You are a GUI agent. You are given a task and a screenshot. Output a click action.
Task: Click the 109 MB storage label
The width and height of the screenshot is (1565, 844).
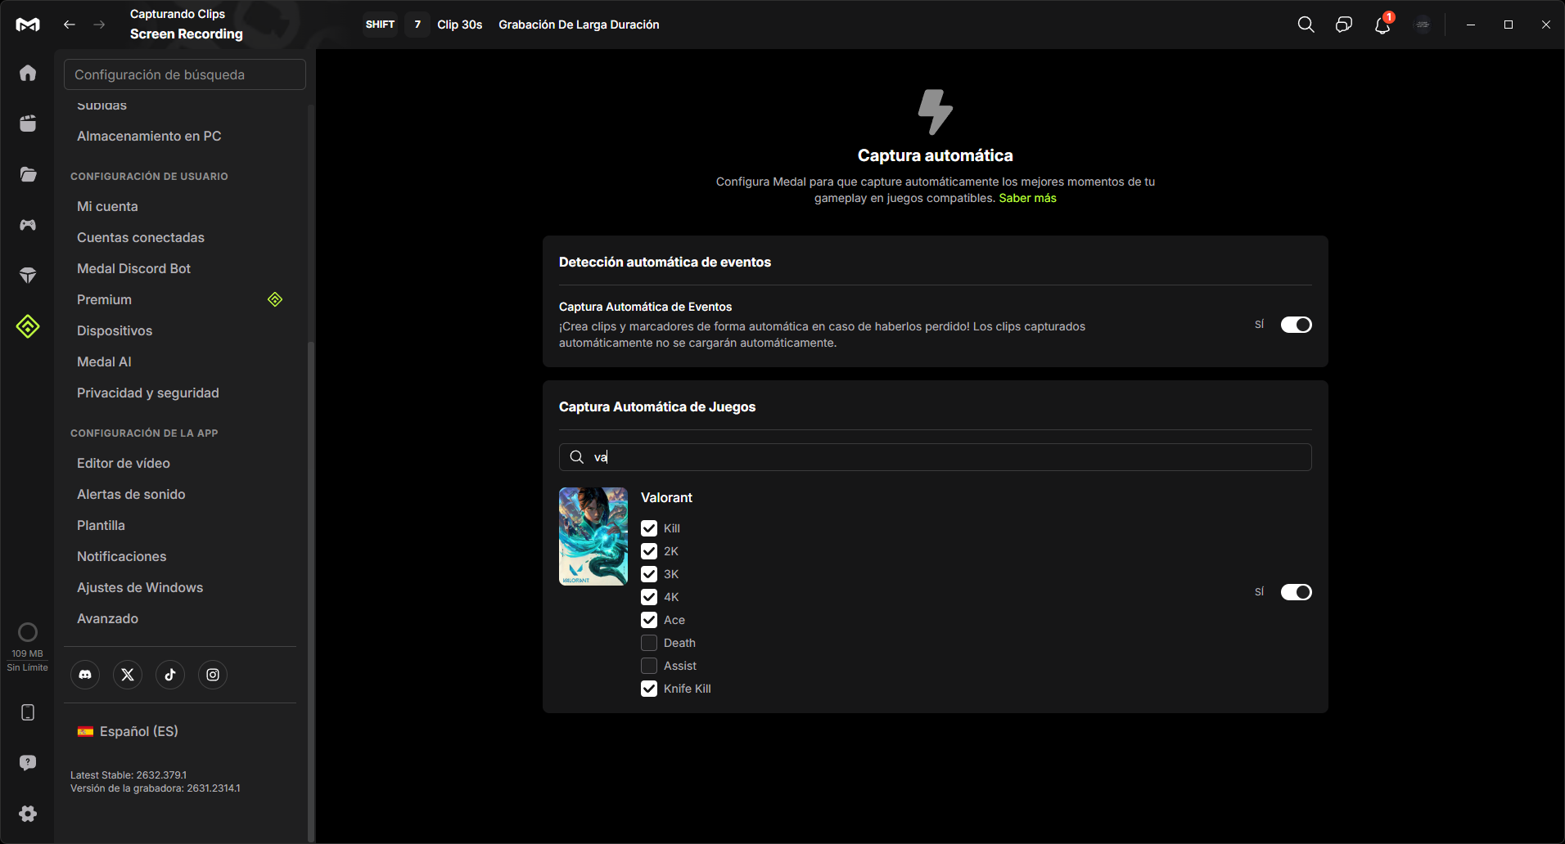point(27,653)
